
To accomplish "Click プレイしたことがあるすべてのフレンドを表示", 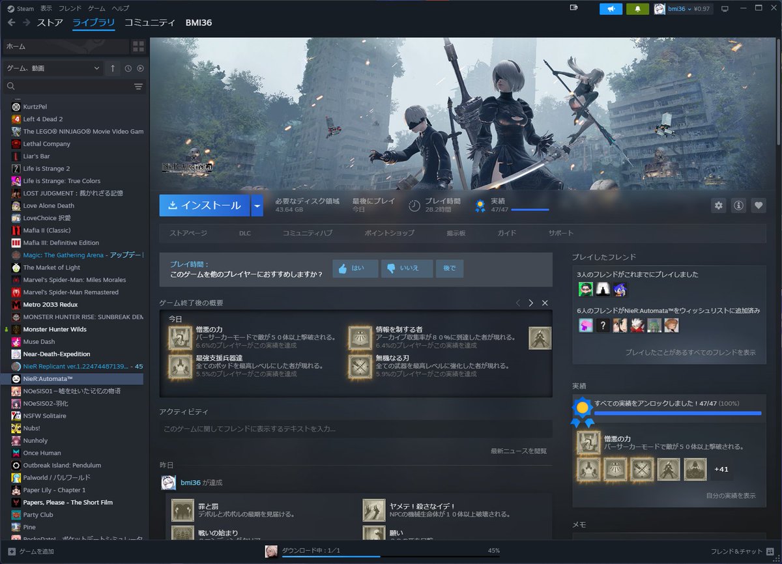I will (691, 352).
